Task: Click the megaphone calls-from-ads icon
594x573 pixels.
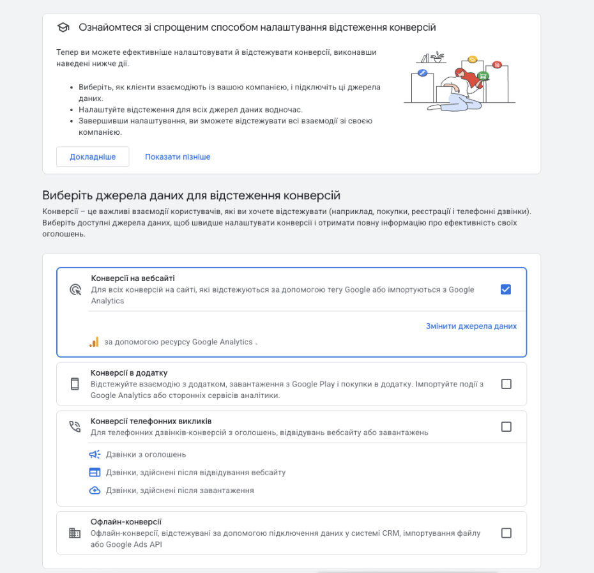Action: tap(95, 454)
